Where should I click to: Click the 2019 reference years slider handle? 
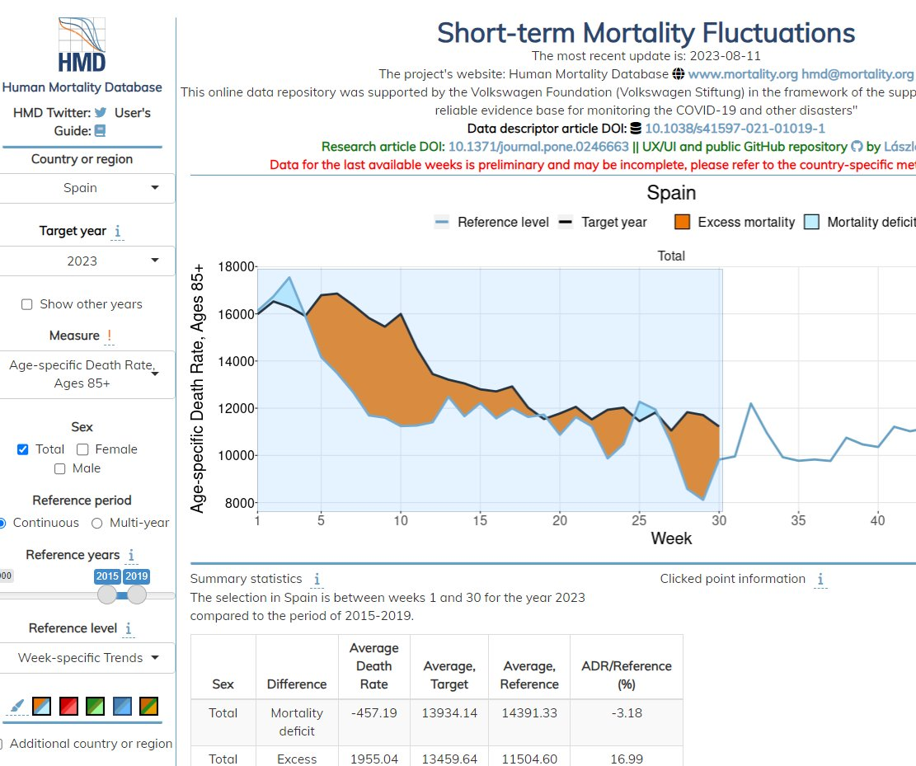pyautogui.click(x=137, y=594)
